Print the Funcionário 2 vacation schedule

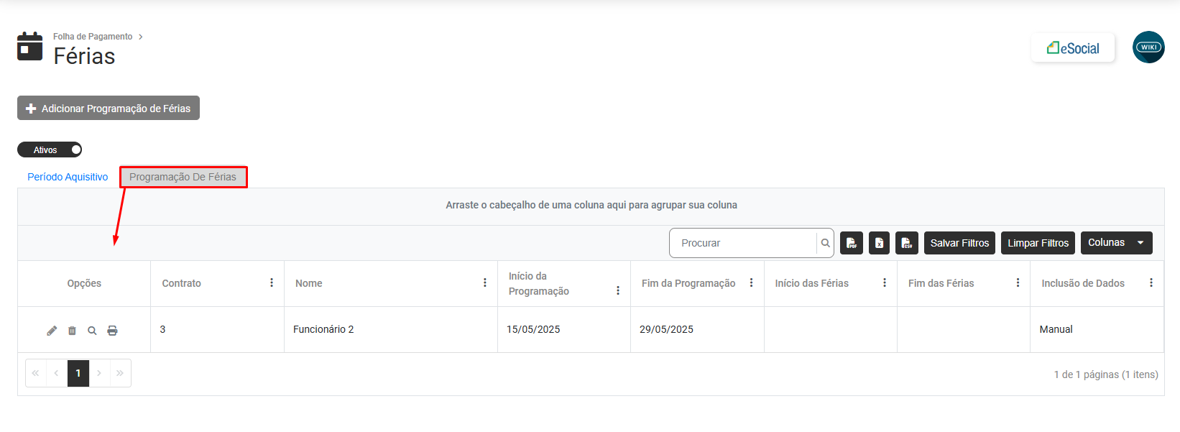click(112, 331)
